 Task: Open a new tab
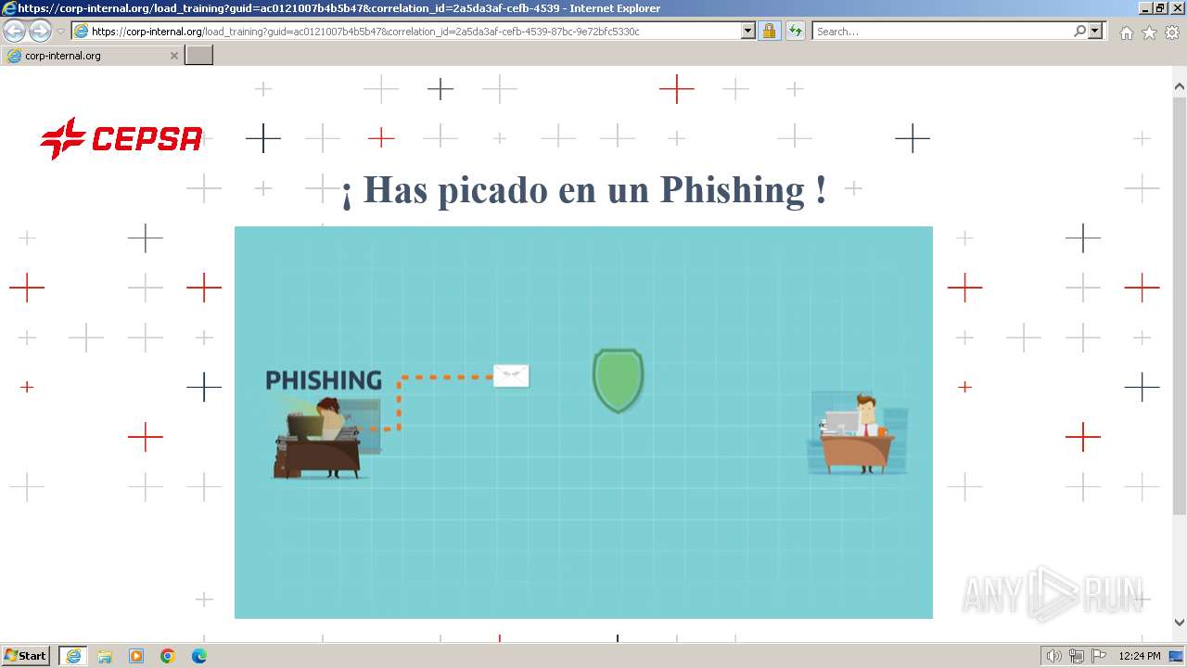199,56
